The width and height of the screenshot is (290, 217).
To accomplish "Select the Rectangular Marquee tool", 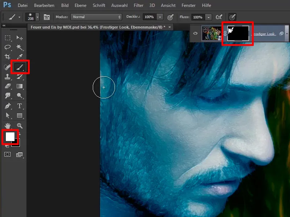I will [8, 38].
